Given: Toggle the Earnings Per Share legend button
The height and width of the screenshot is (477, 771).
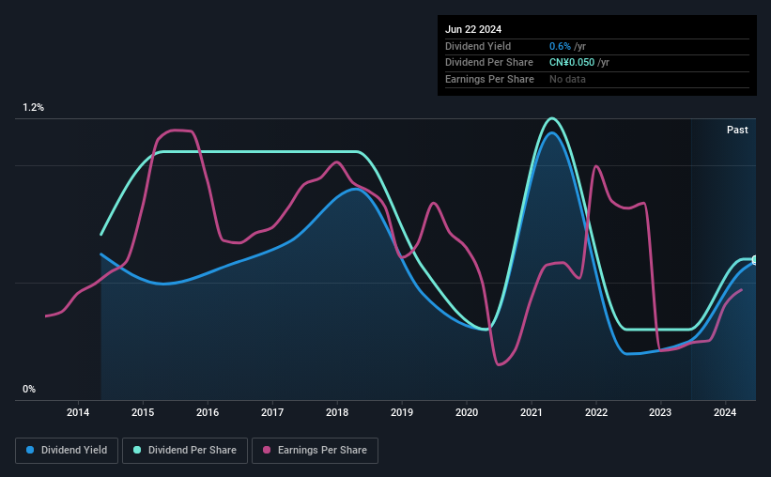Looking at the screenshot, I should click(x=316, y=451).
